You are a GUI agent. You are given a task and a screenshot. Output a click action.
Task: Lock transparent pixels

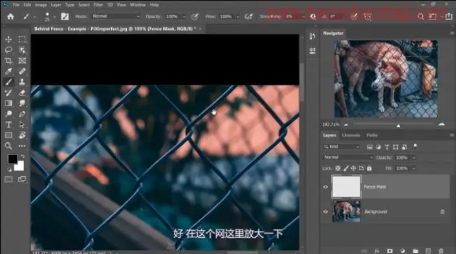[x=338, y=168]
